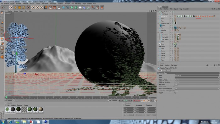Toggle the Z axis lock icon

41,8
